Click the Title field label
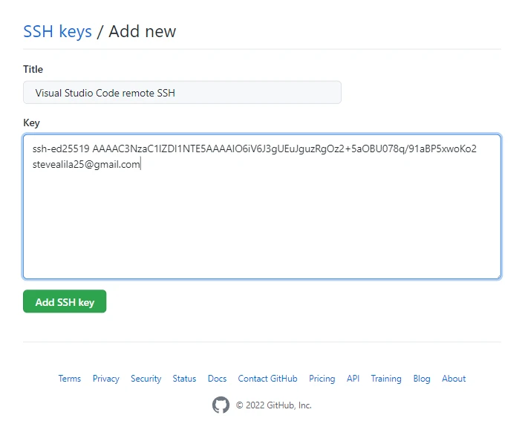The height and width of the screenshot is (444, 525). 33,69
